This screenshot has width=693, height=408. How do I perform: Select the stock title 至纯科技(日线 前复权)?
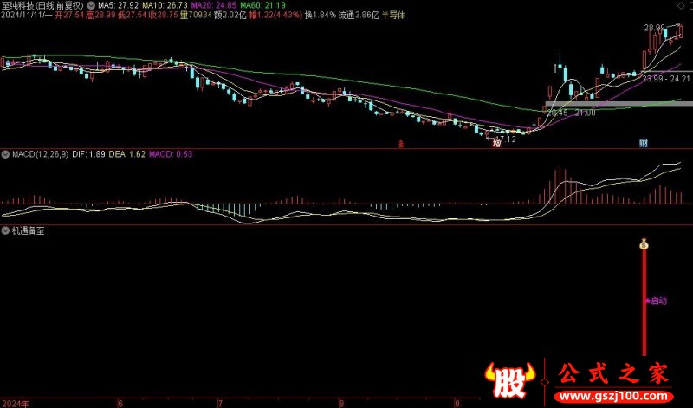[x=42, y=6]
